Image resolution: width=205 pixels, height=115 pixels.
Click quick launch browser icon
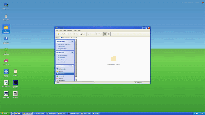tap(13, 113)
